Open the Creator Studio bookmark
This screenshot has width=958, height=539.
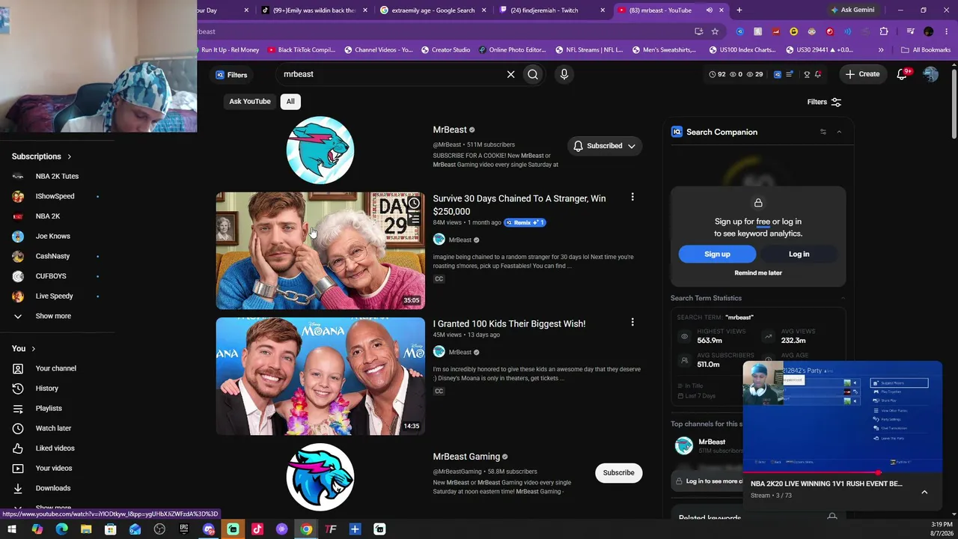point(445,50)
